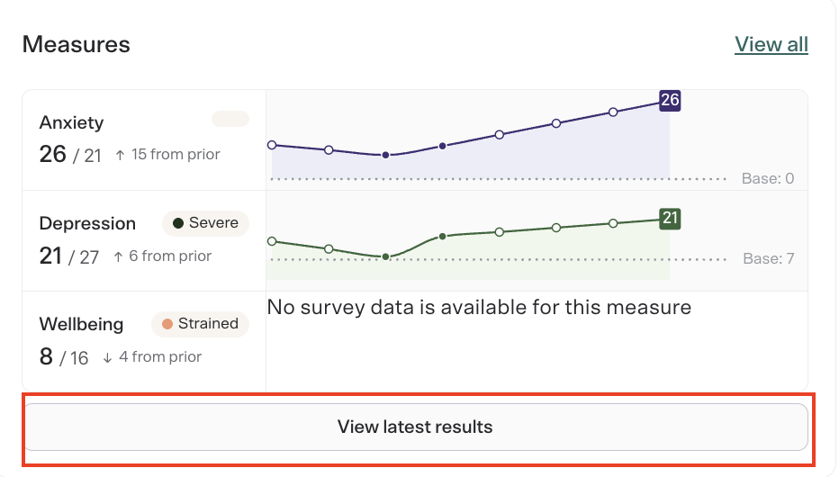
Task: Select the lowest filled point on Depression chart
Action: click(x=385, y=256)
